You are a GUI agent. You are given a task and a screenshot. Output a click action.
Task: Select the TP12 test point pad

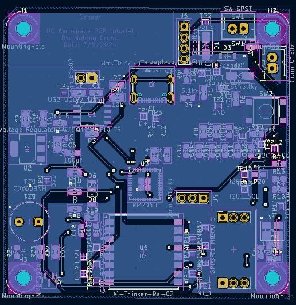coord(274,149)
